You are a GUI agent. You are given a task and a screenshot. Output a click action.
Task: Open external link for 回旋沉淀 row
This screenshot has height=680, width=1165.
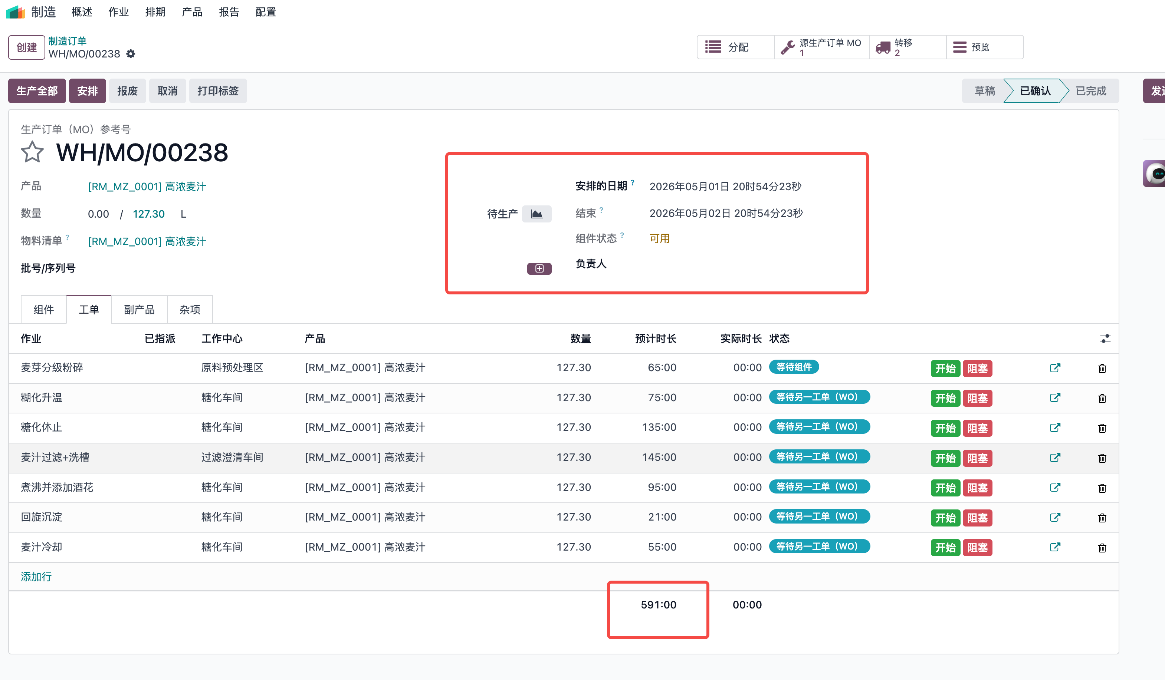tap(1054, 517)
